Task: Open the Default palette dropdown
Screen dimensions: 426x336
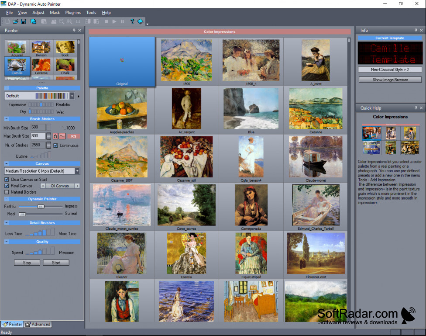Action: tap(72, 96)
